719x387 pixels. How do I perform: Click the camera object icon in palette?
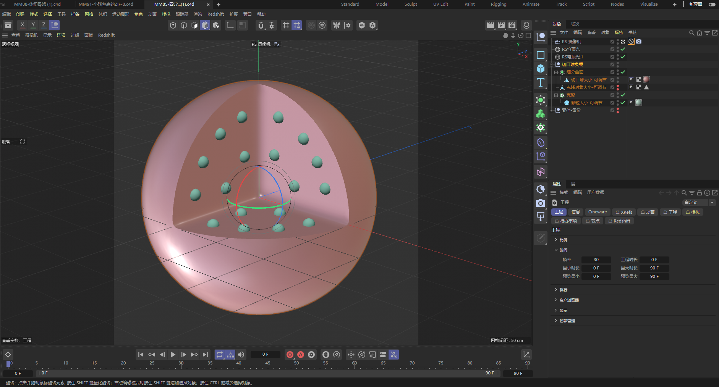tap(541, 203)
